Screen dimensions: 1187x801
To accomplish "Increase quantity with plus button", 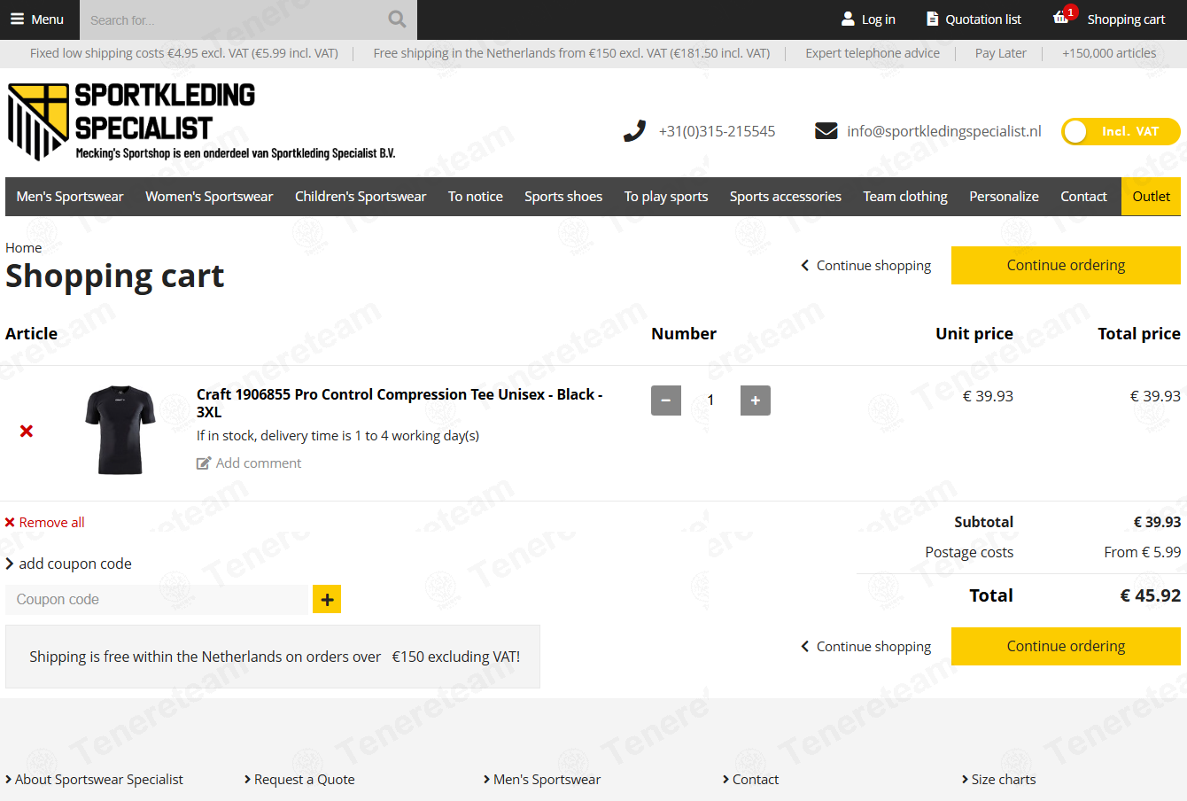I will point(756,400).
